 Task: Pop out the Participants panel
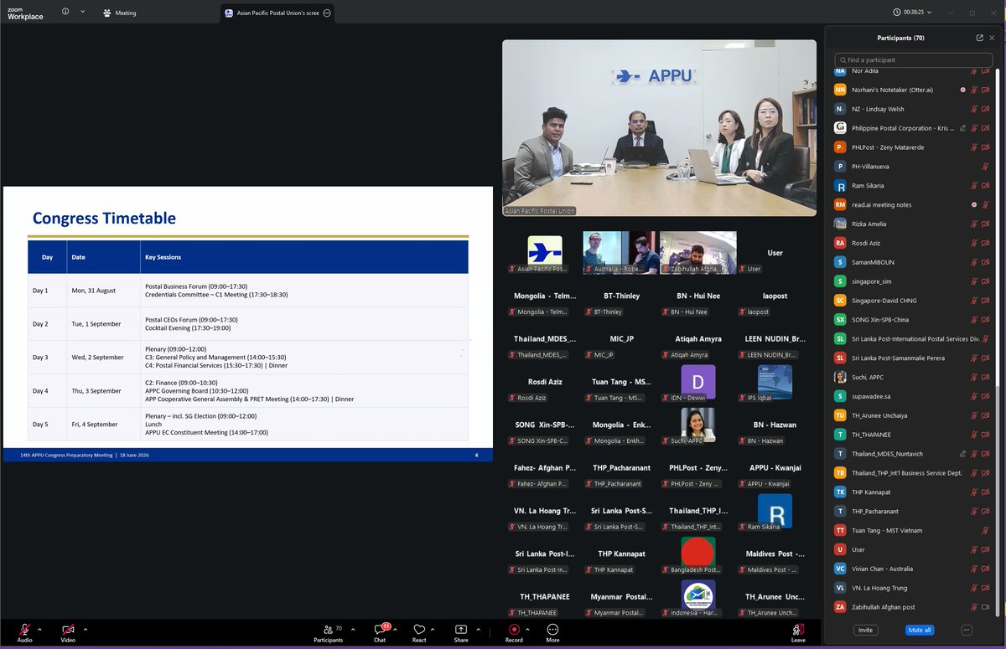click(979, 38)
